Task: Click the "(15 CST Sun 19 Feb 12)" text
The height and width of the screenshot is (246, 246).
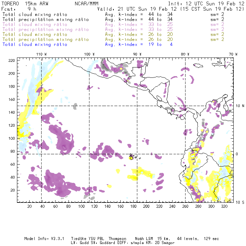Action: (x=212, y=9)
